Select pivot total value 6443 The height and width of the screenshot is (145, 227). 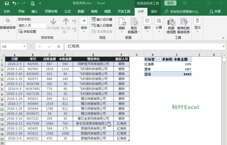[x=177, y=74]
